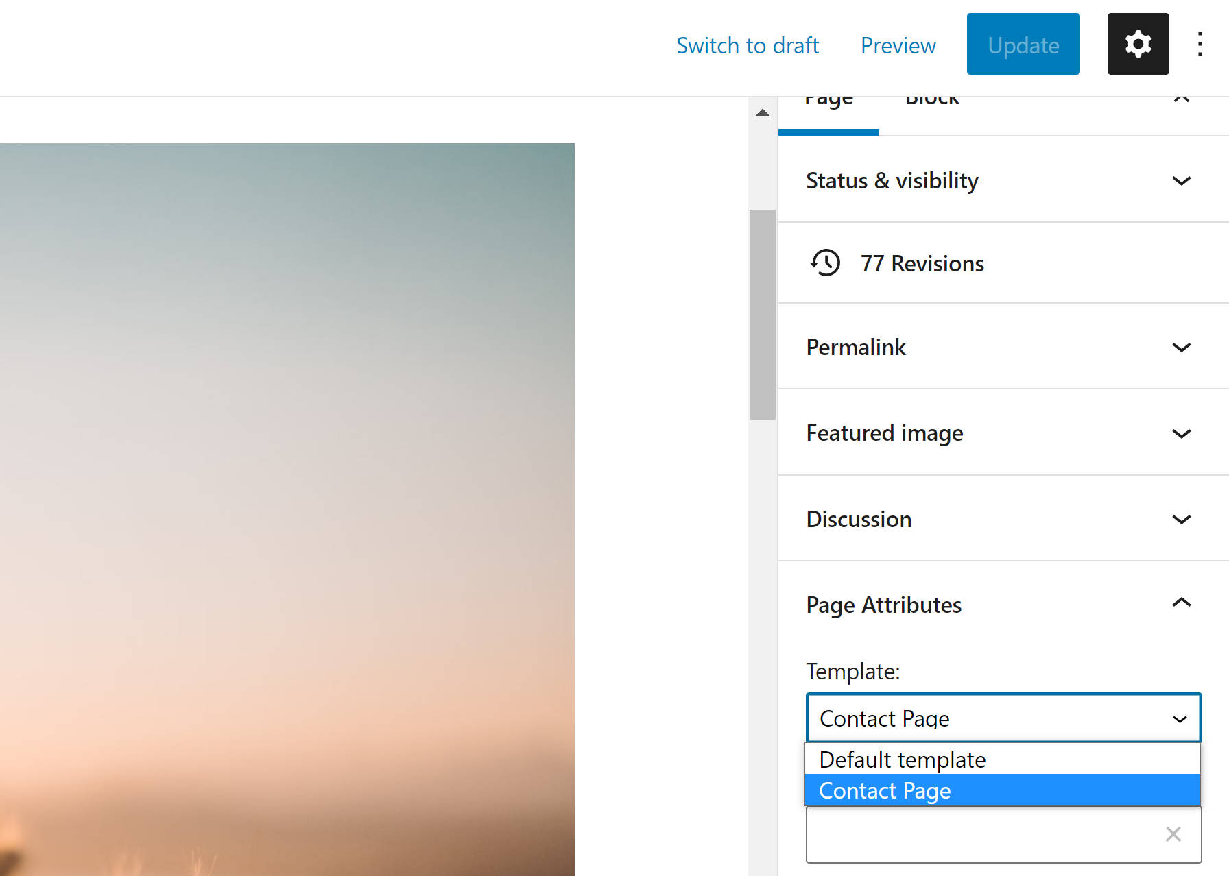Click the revisions clock icon
1229x876 pixels.
(825, 263)
